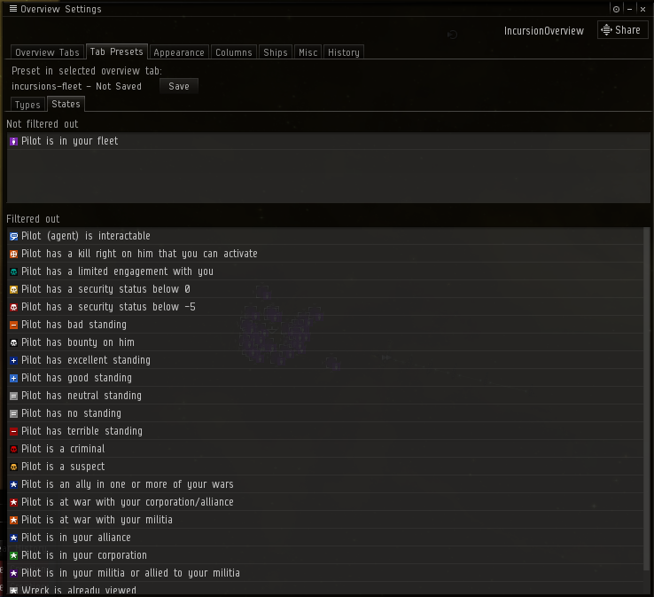This screenshot has height=597, width=654.
Task: Click the green star in your corporation icon
Action: click(14, 555)
